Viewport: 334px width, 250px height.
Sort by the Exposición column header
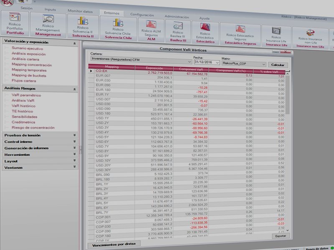(154, 68)
